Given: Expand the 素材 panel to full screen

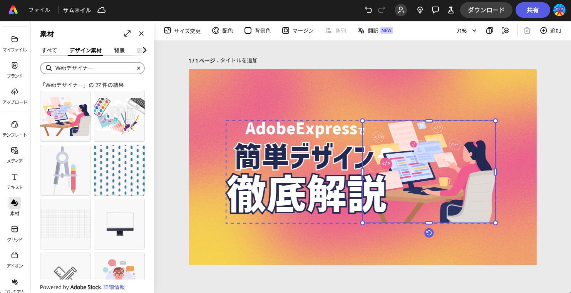Looking at the screenshot, I should click(x=127, y=33).
